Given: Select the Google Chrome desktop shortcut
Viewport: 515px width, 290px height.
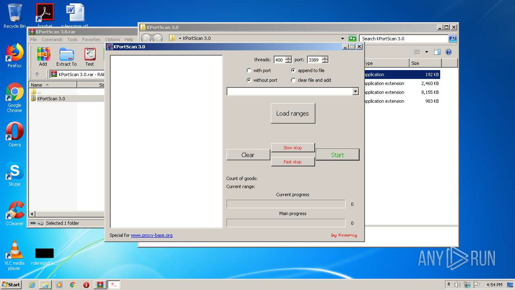Looking at the screenshot, I should point(14,98).
